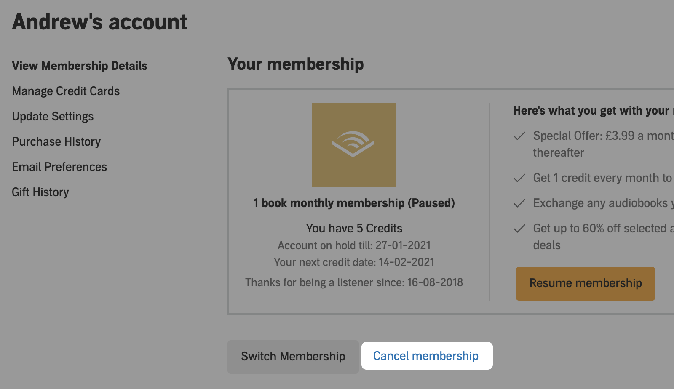Image resolution: width=674 pixels, height=389 pixels.
Task: Click the Andrew's account heading
Action: (x=99, y=22)
